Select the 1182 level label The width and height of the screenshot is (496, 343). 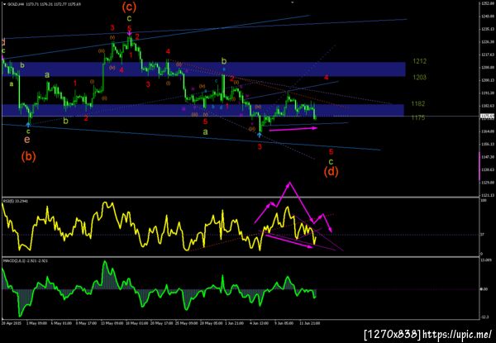click(418, 103)
